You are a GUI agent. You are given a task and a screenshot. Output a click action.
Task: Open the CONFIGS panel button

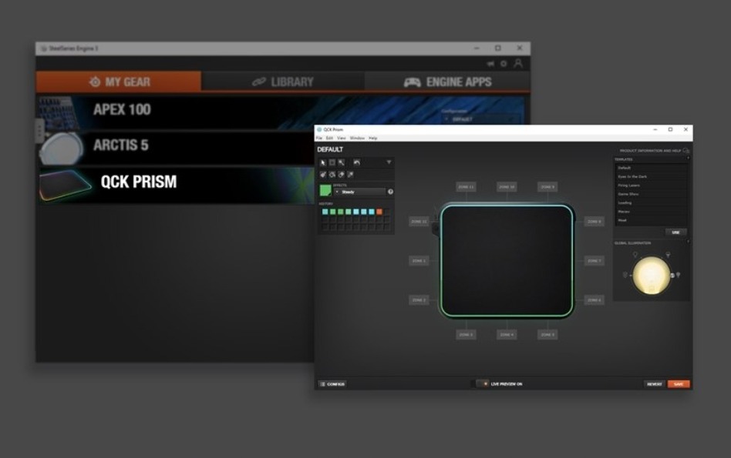click(x=332, y=384)
